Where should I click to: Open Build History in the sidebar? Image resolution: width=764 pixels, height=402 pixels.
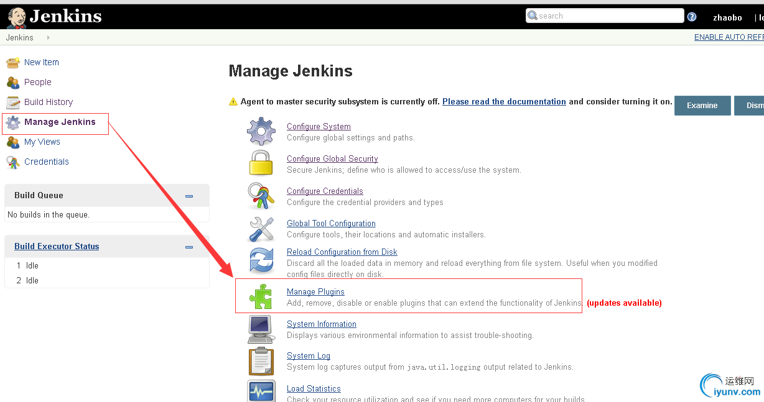[x=49, y=102]
